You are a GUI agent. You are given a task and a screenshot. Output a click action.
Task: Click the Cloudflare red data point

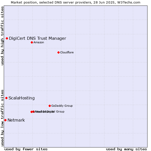point(59,53)
